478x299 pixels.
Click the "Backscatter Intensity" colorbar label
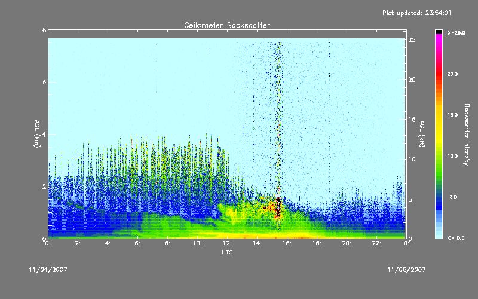pos(467,135)
